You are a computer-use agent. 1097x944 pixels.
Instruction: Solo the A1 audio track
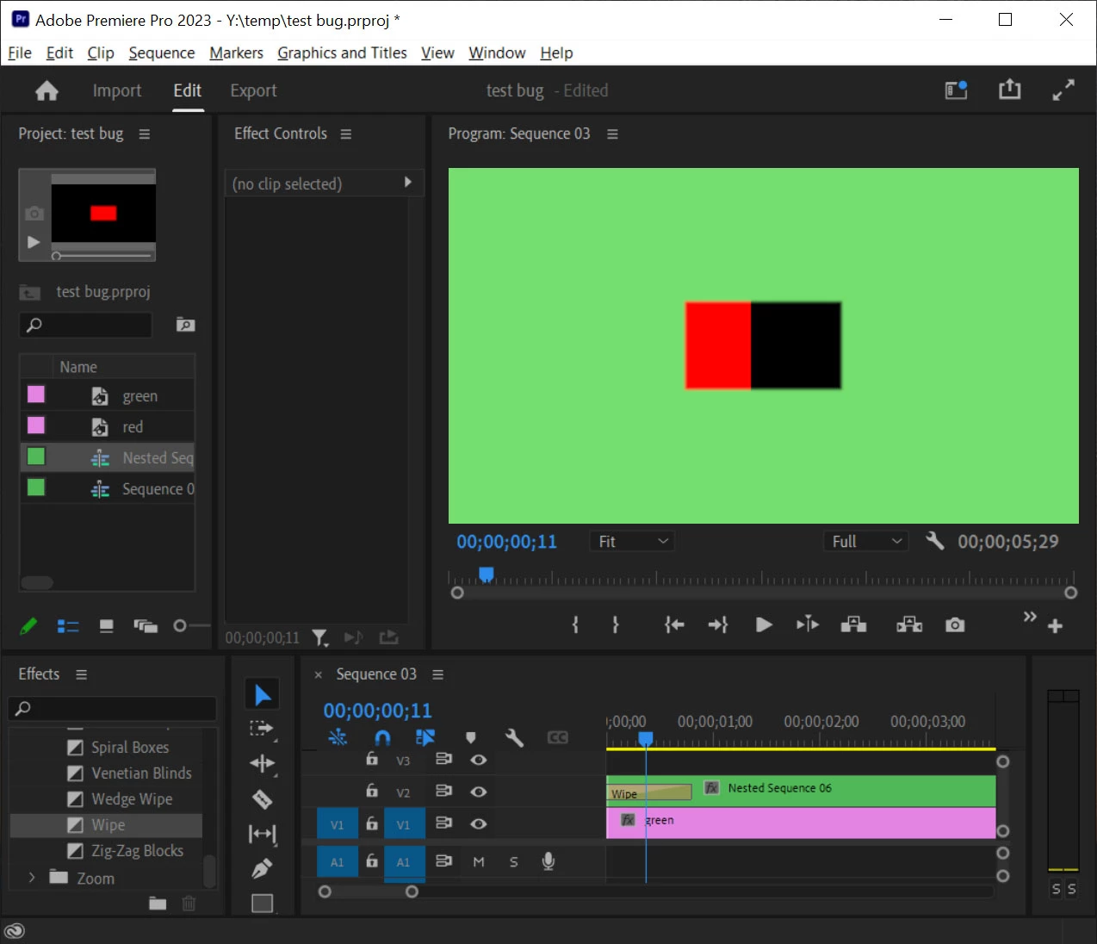tap(514, 861)
